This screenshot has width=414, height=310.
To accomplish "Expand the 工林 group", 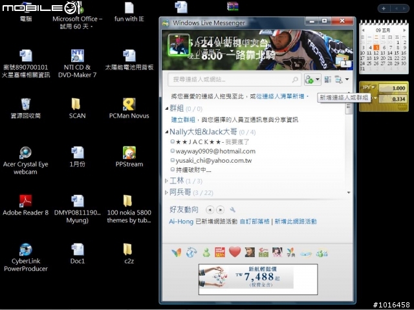I will point(167,181).
